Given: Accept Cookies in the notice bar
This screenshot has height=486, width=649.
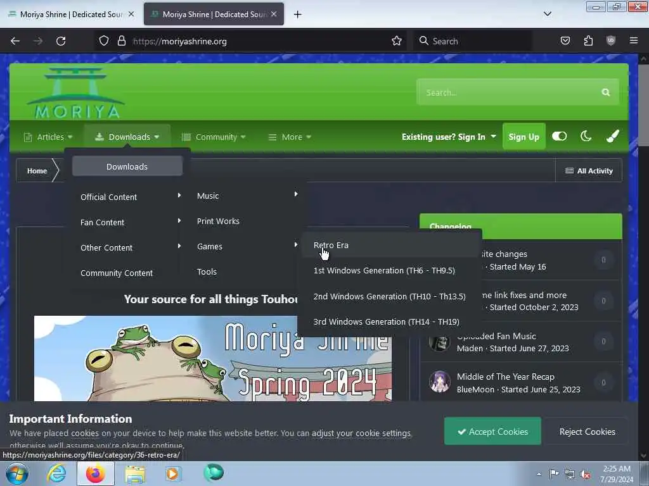Looking at the screenshot, I should [x=492, y=432].
